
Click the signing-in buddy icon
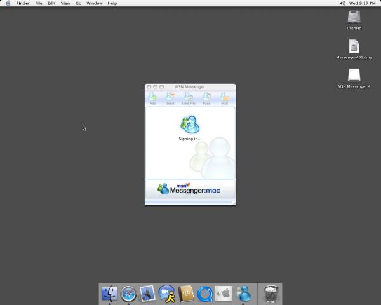pyautogui.click(x=190, y=125)
